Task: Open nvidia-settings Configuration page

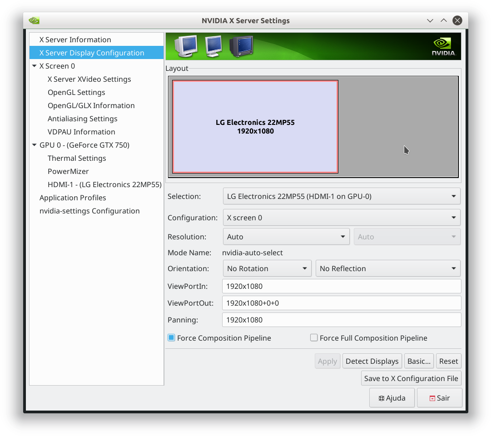Action: 89,211
